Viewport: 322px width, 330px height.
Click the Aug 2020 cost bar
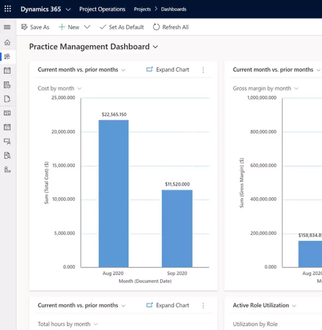click(113, 193)
